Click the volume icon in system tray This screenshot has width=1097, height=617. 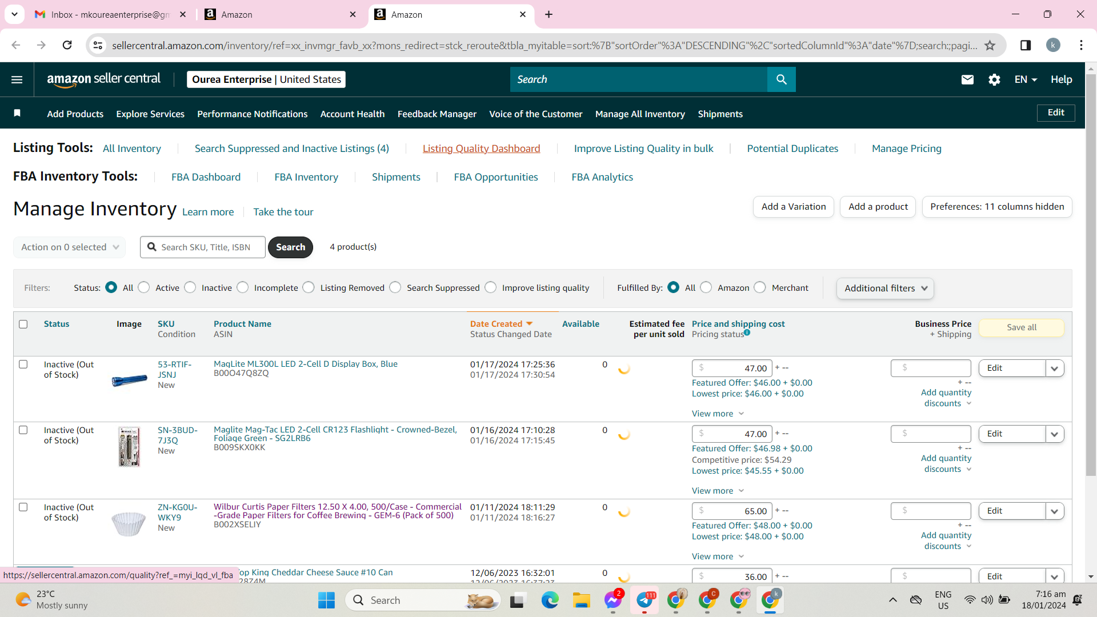(987, 600)
